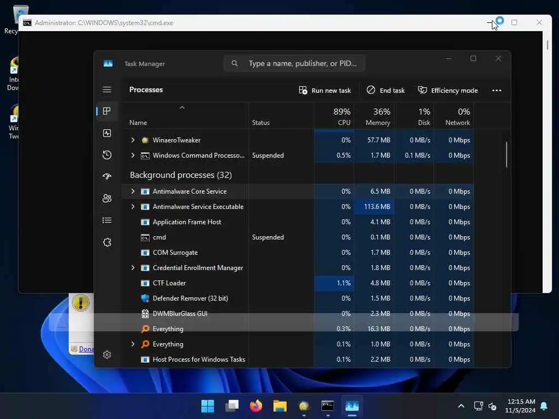
Task: Click the Efficiency mode button
Action: [448, 90]
